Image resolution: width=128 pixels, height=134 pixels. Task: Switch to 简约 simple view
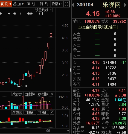point(44,4)
